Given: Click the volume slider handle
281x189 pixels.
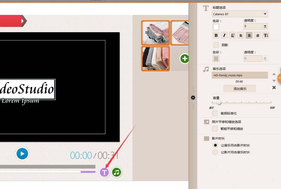Looking at the screenshot, I should coord(219,103).
